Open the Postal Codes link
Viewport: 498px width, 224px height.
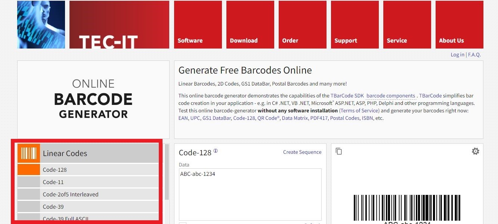[344, 118]
